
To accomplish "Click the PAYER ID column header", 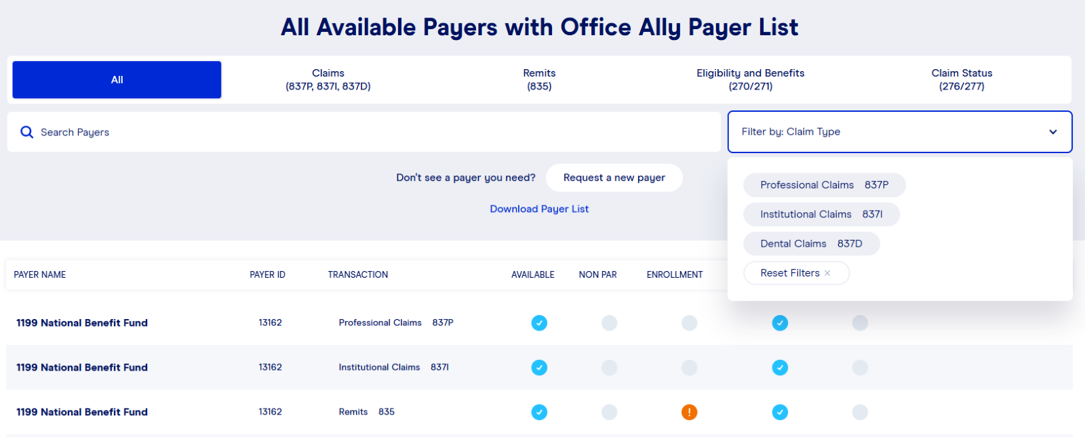I will [x=267, y=274].
